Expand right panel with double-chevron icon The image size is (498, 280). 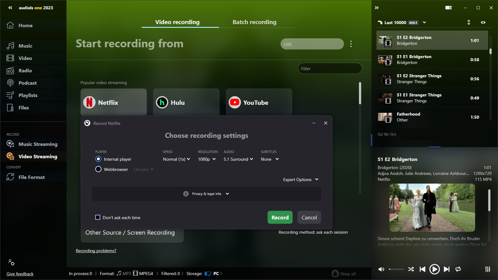[377, 8]
